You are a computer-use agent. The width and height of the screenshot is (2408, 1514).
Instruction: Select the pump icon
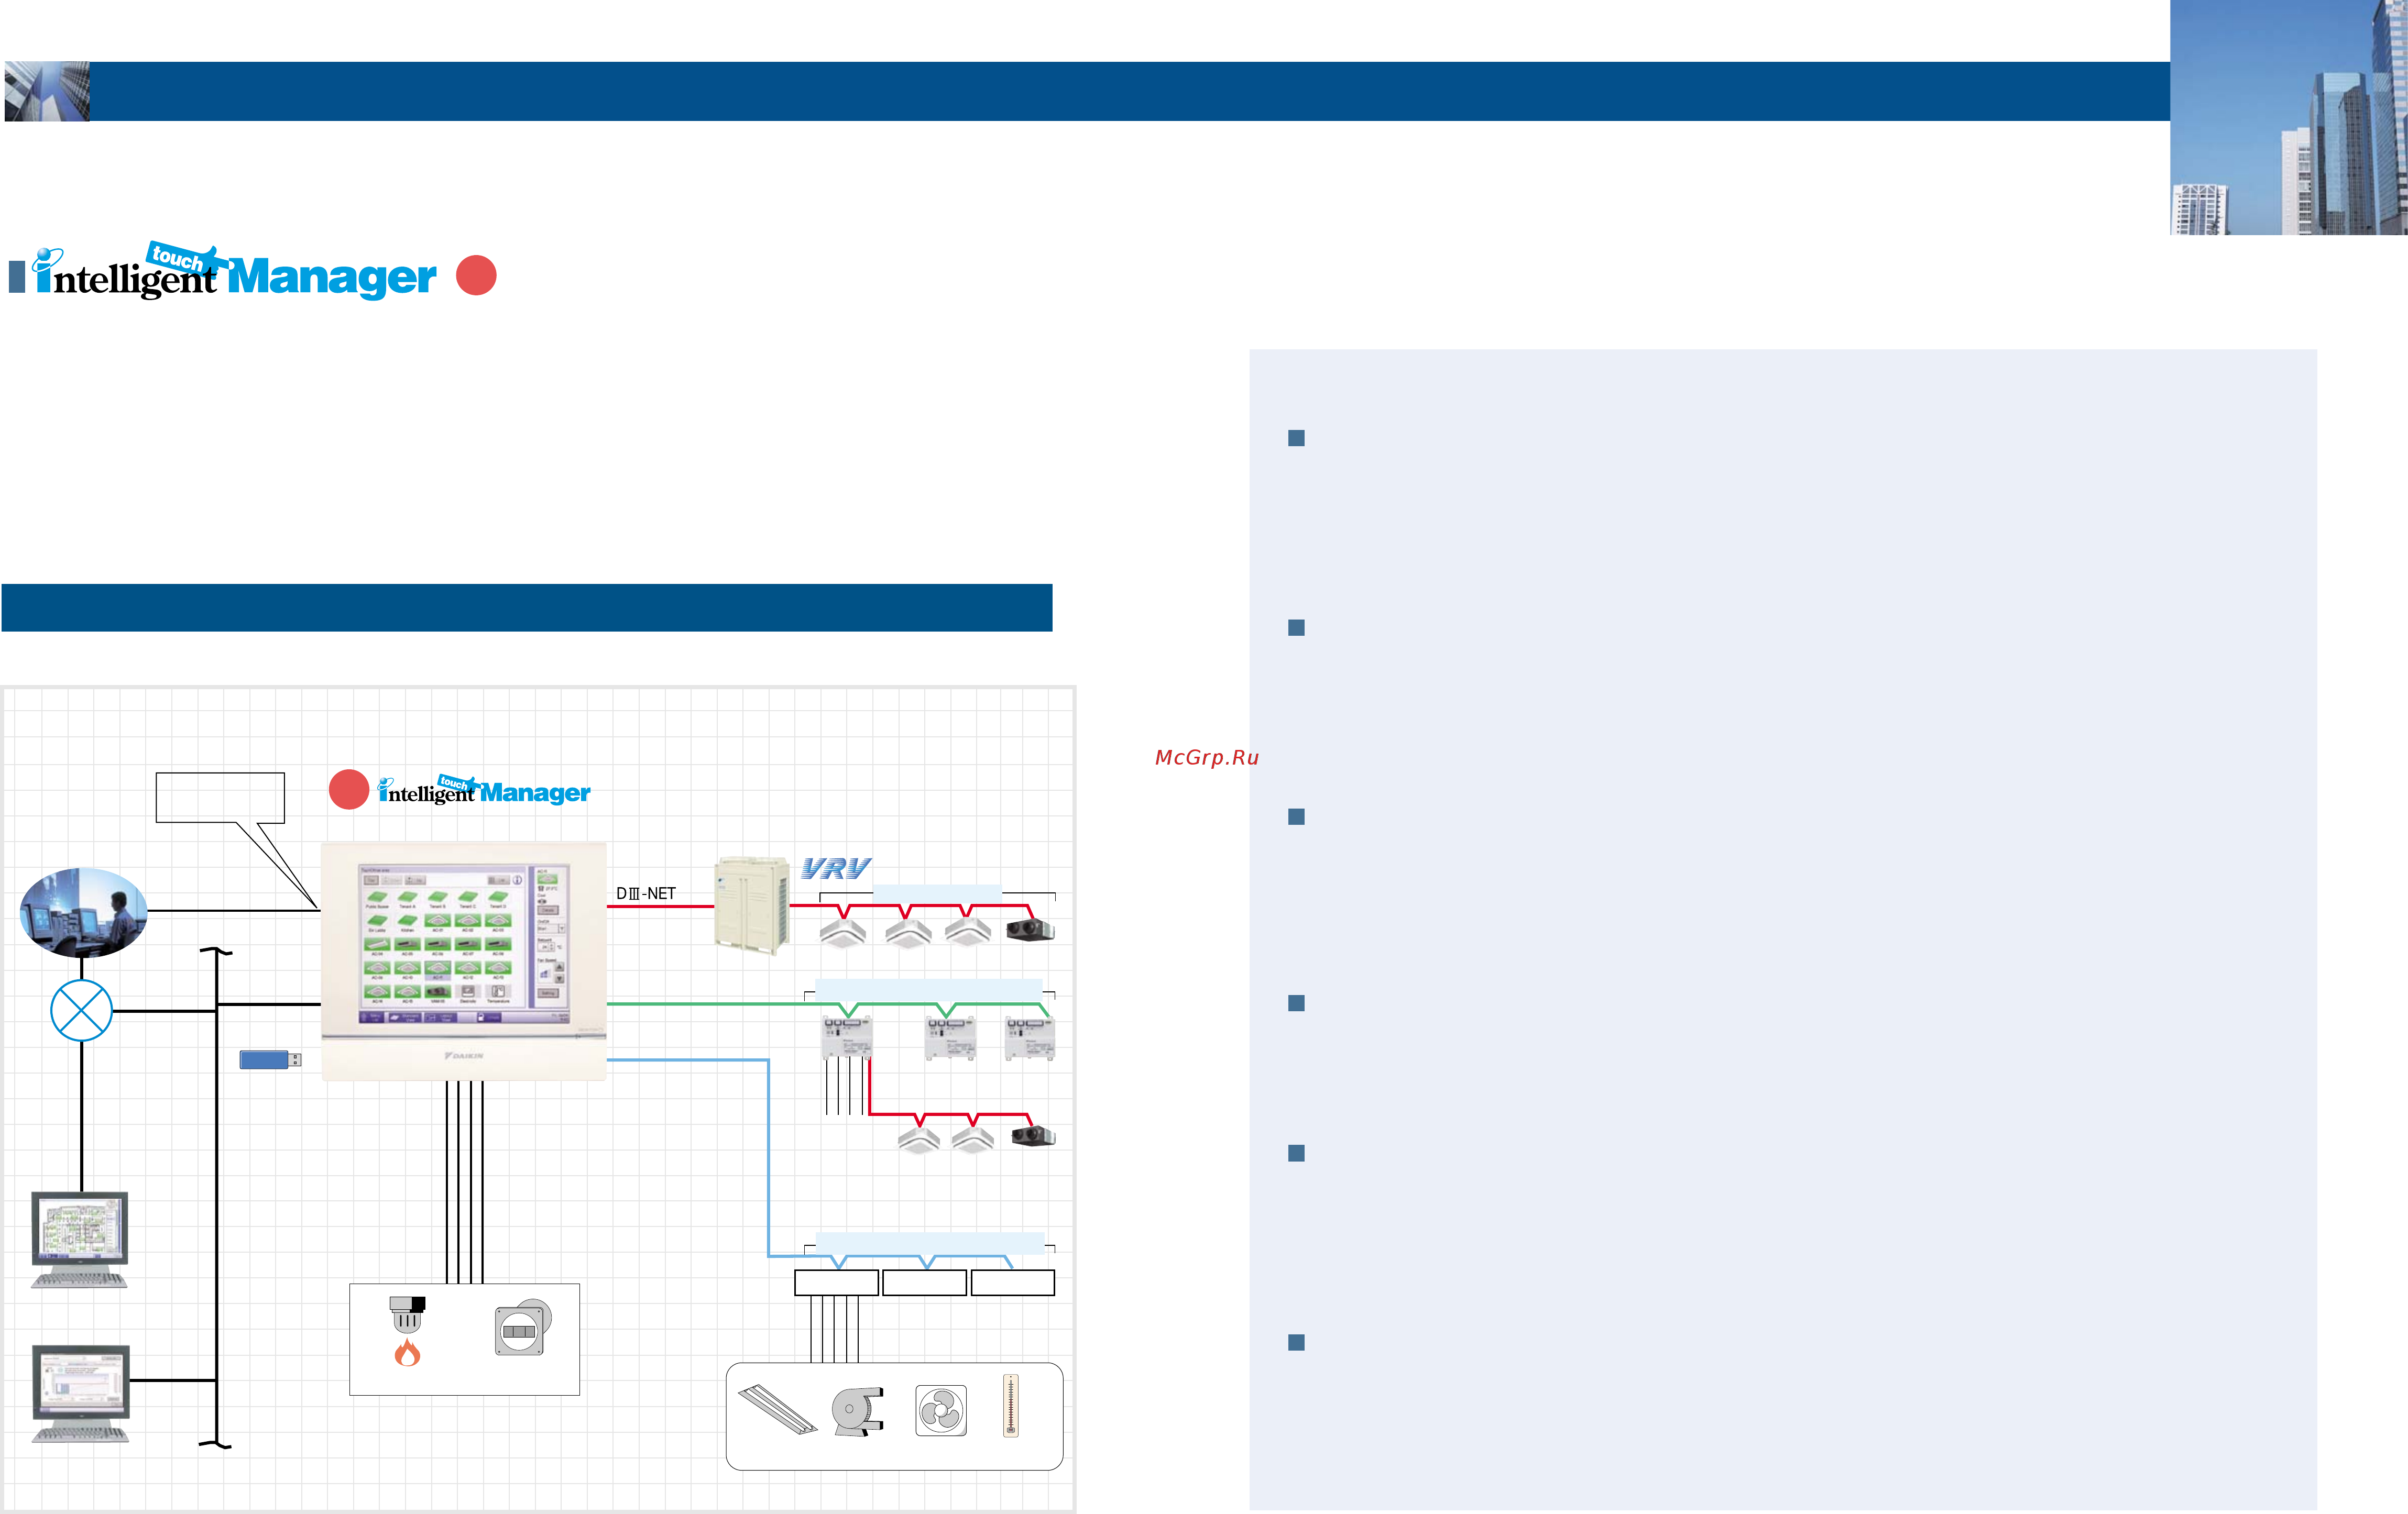click(858, 1411)
